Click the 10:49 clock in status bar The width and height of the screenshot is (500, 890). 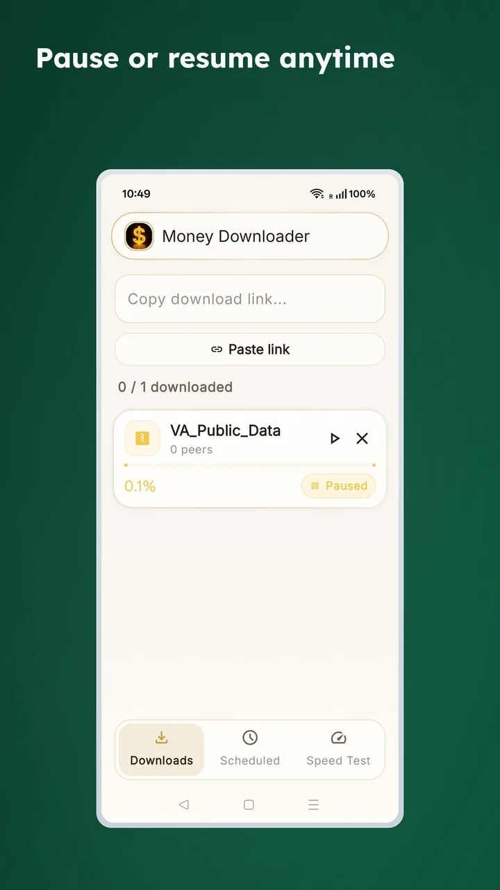point(136,194)
